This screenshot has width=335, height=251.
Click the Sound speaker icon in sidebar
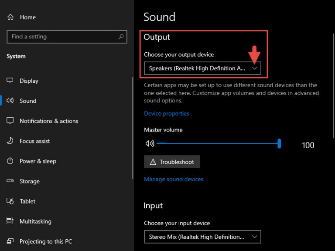(x=10, y=101)
